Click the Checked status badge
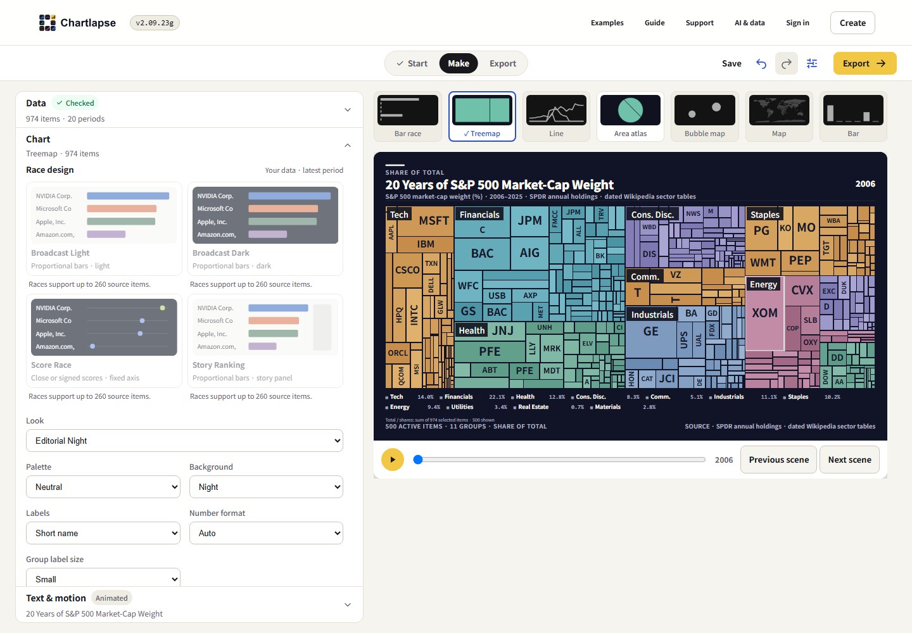The image size is (912, 633). coord(75,103)
